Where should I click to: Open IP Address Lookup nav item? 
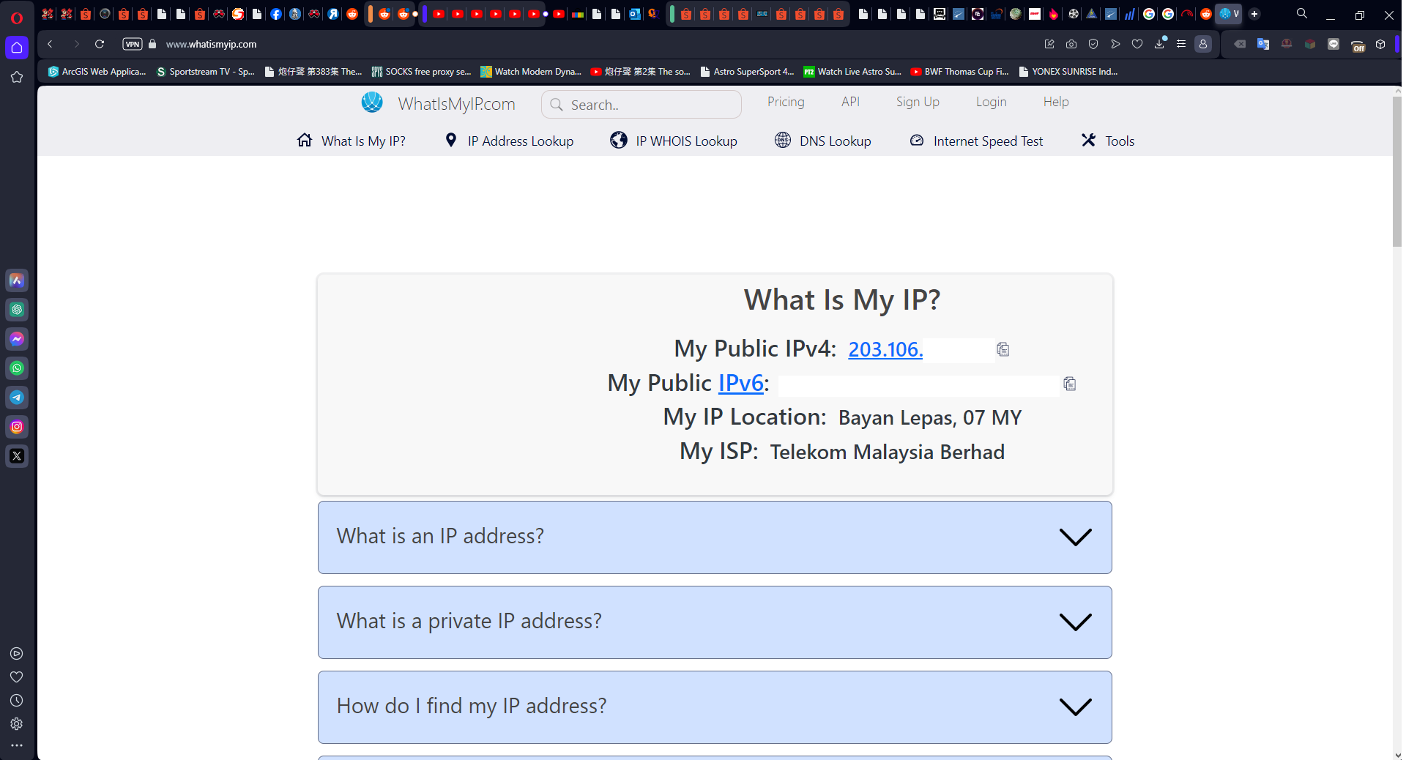[x=510, y=141]
